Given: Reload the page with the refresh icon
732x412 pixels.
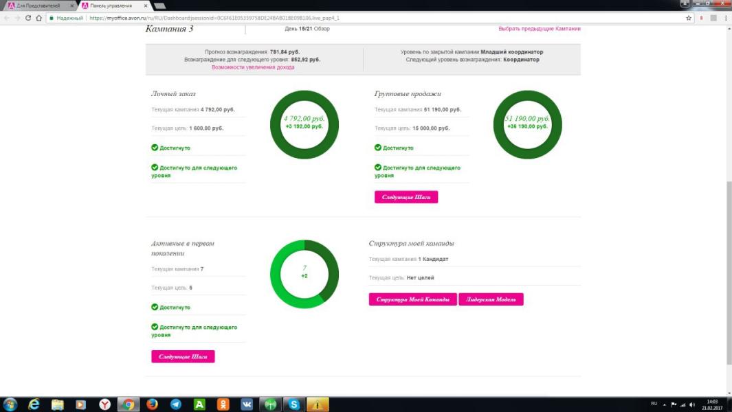Looking at the screenshot, I should click(x=28, y=18).
